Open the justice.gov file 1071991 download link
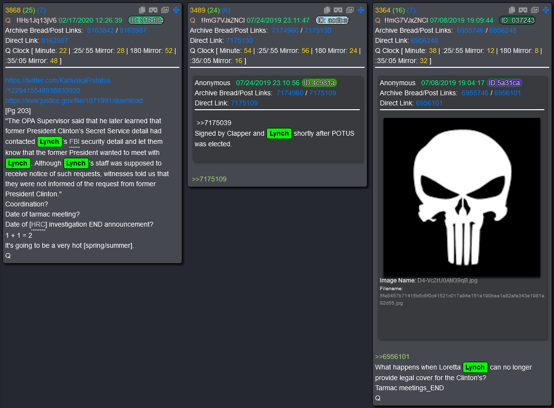The height and width of the screenshot is (408, 554). click(74, 101)
